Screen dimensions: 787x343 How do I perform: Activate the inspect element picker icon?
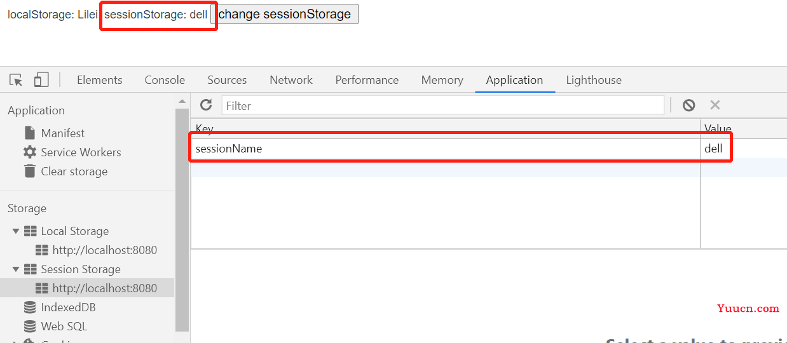pyautogui.click(x=17, y=80)
